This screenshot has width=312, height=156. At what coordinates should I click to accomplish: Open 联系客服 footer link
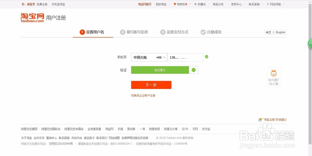tap(64, 138)
